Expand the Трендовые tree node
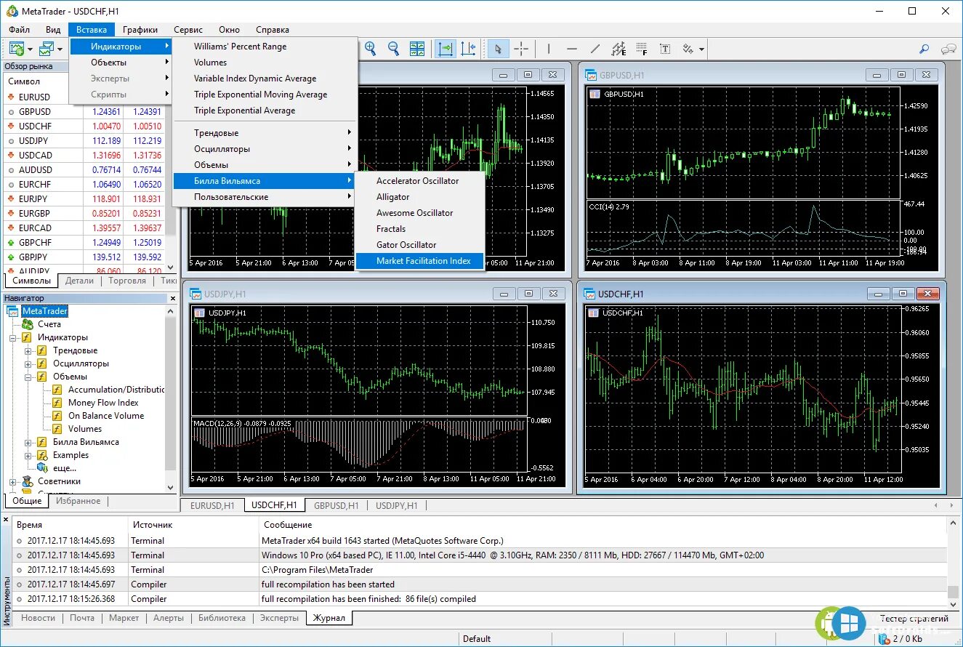 tap(28, 350)
